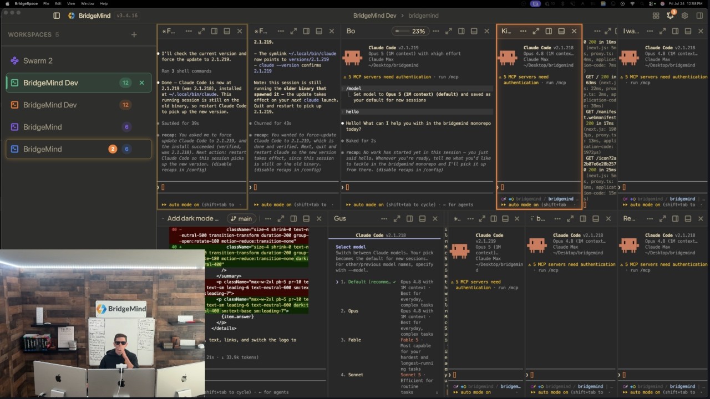Toggle the right sidebar panel icon
Image resolution: width=710 pixels, height=399 pixels.
699,16
